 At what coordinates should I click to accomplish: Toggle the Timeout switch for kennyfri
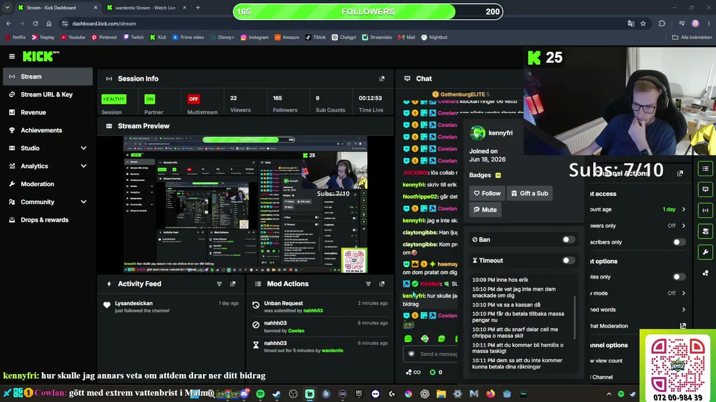point(568,260)
